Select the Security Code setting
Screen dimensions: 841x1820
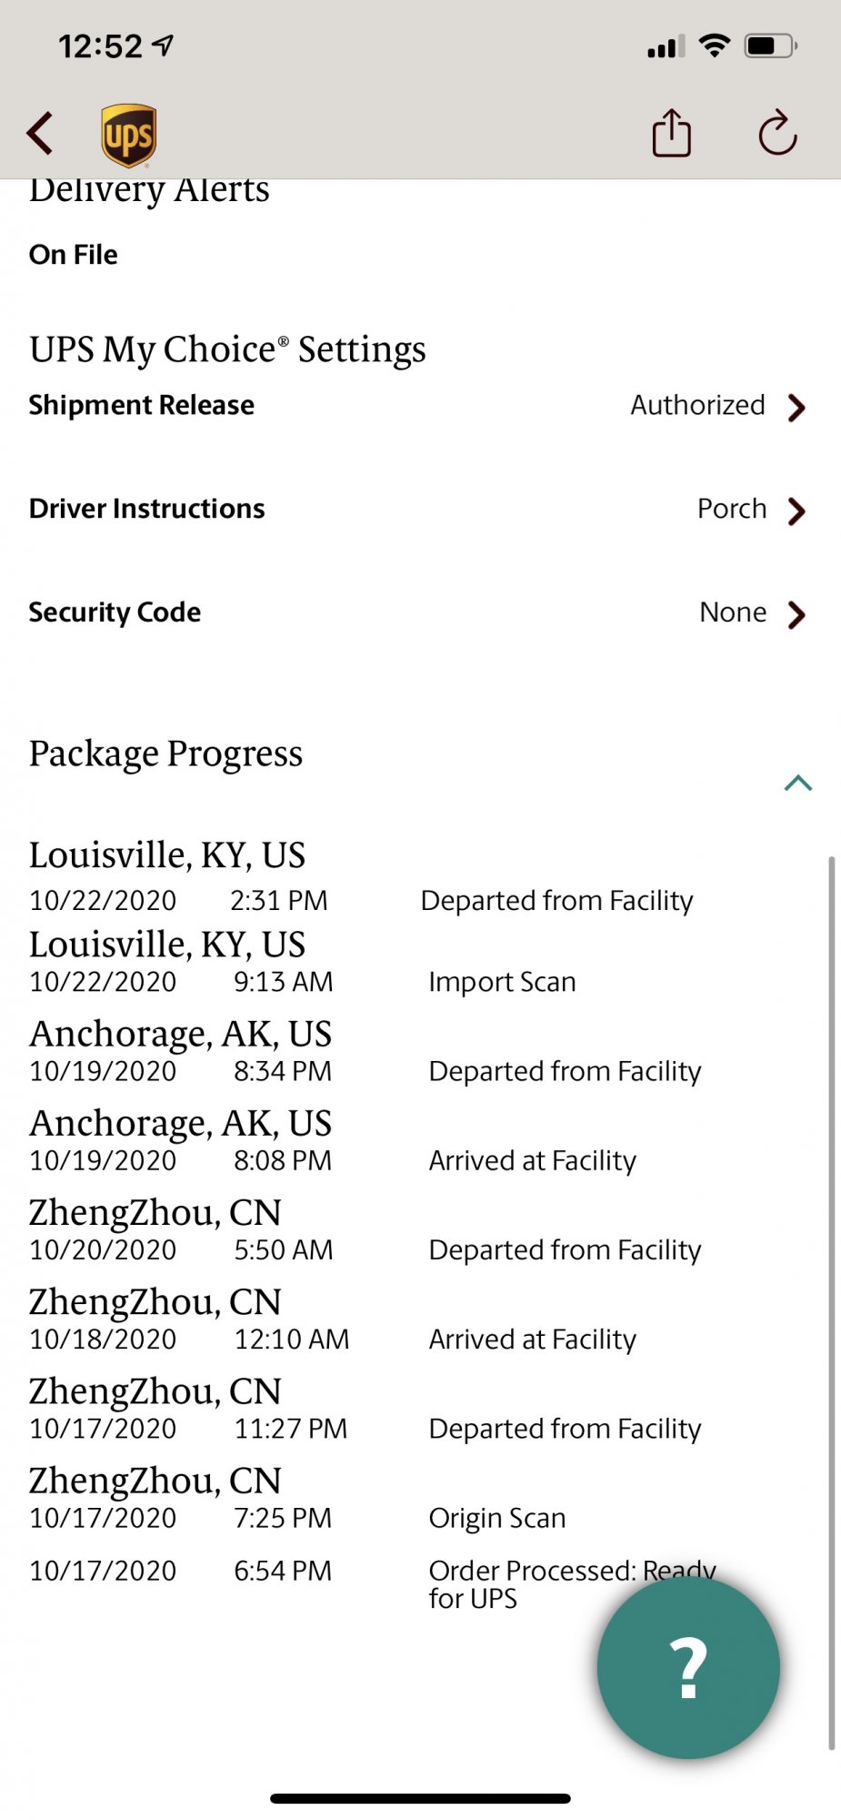[x=115, y=612]
